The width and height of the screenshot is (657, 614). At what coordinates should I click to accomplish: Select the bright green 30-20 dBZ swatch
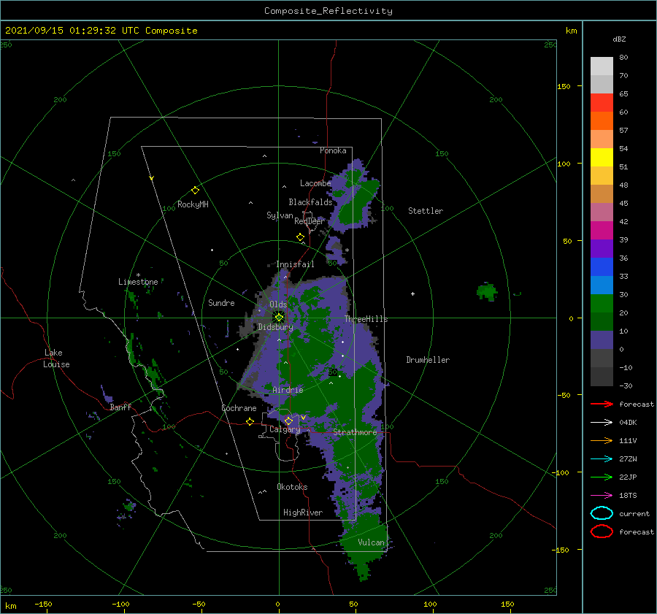coord(602,304)
